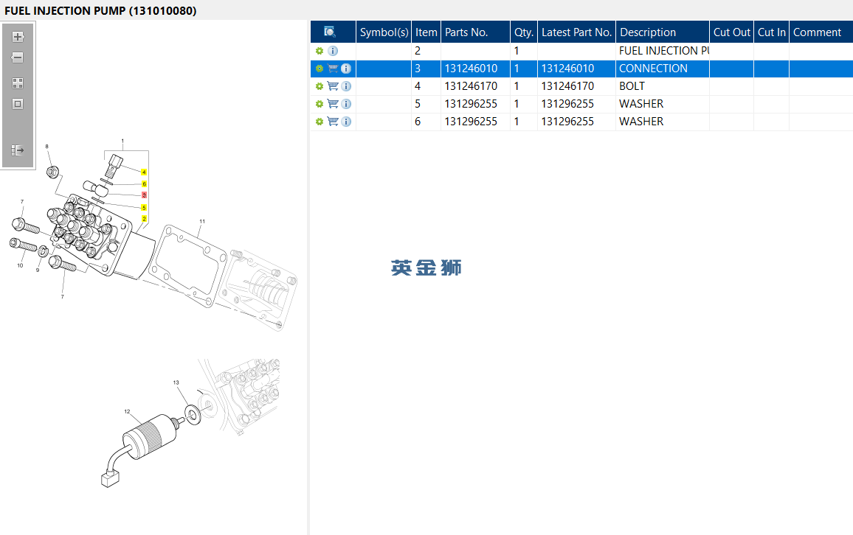This screenshot has height=535, width=853.
Task: Click the search icon in table header
Action: pyautogui.click(x=330, y=32)
